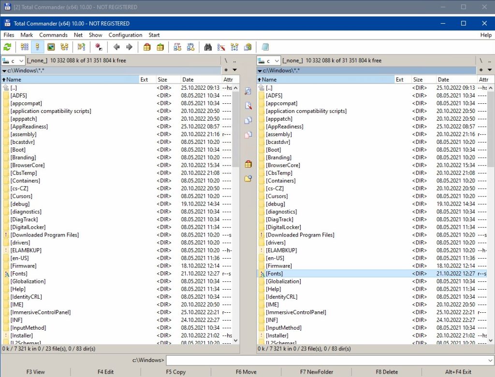Click the F3 View button

point(35,372)
